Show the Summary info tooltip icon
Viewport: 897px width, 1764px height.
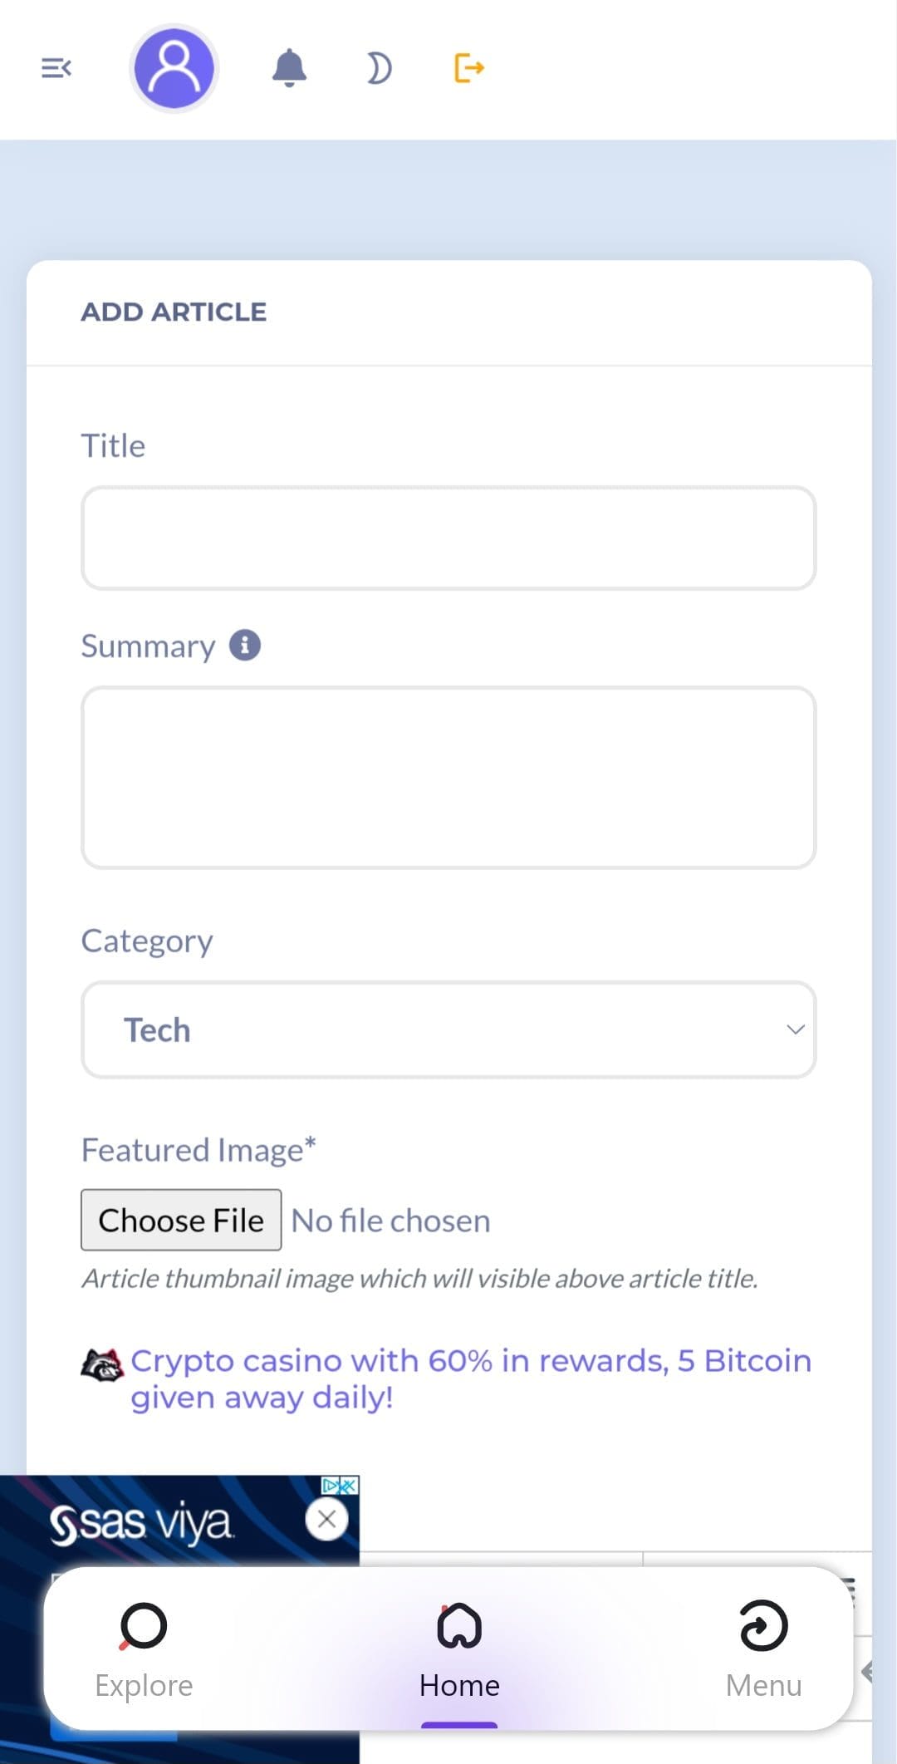coord(245,645)
